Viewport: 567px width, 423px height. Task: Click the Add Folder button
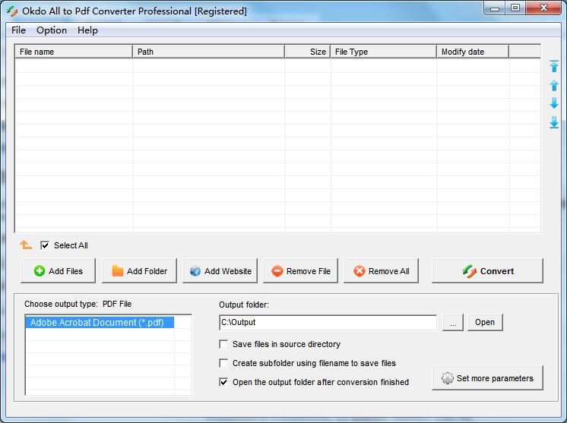[139, 271]
